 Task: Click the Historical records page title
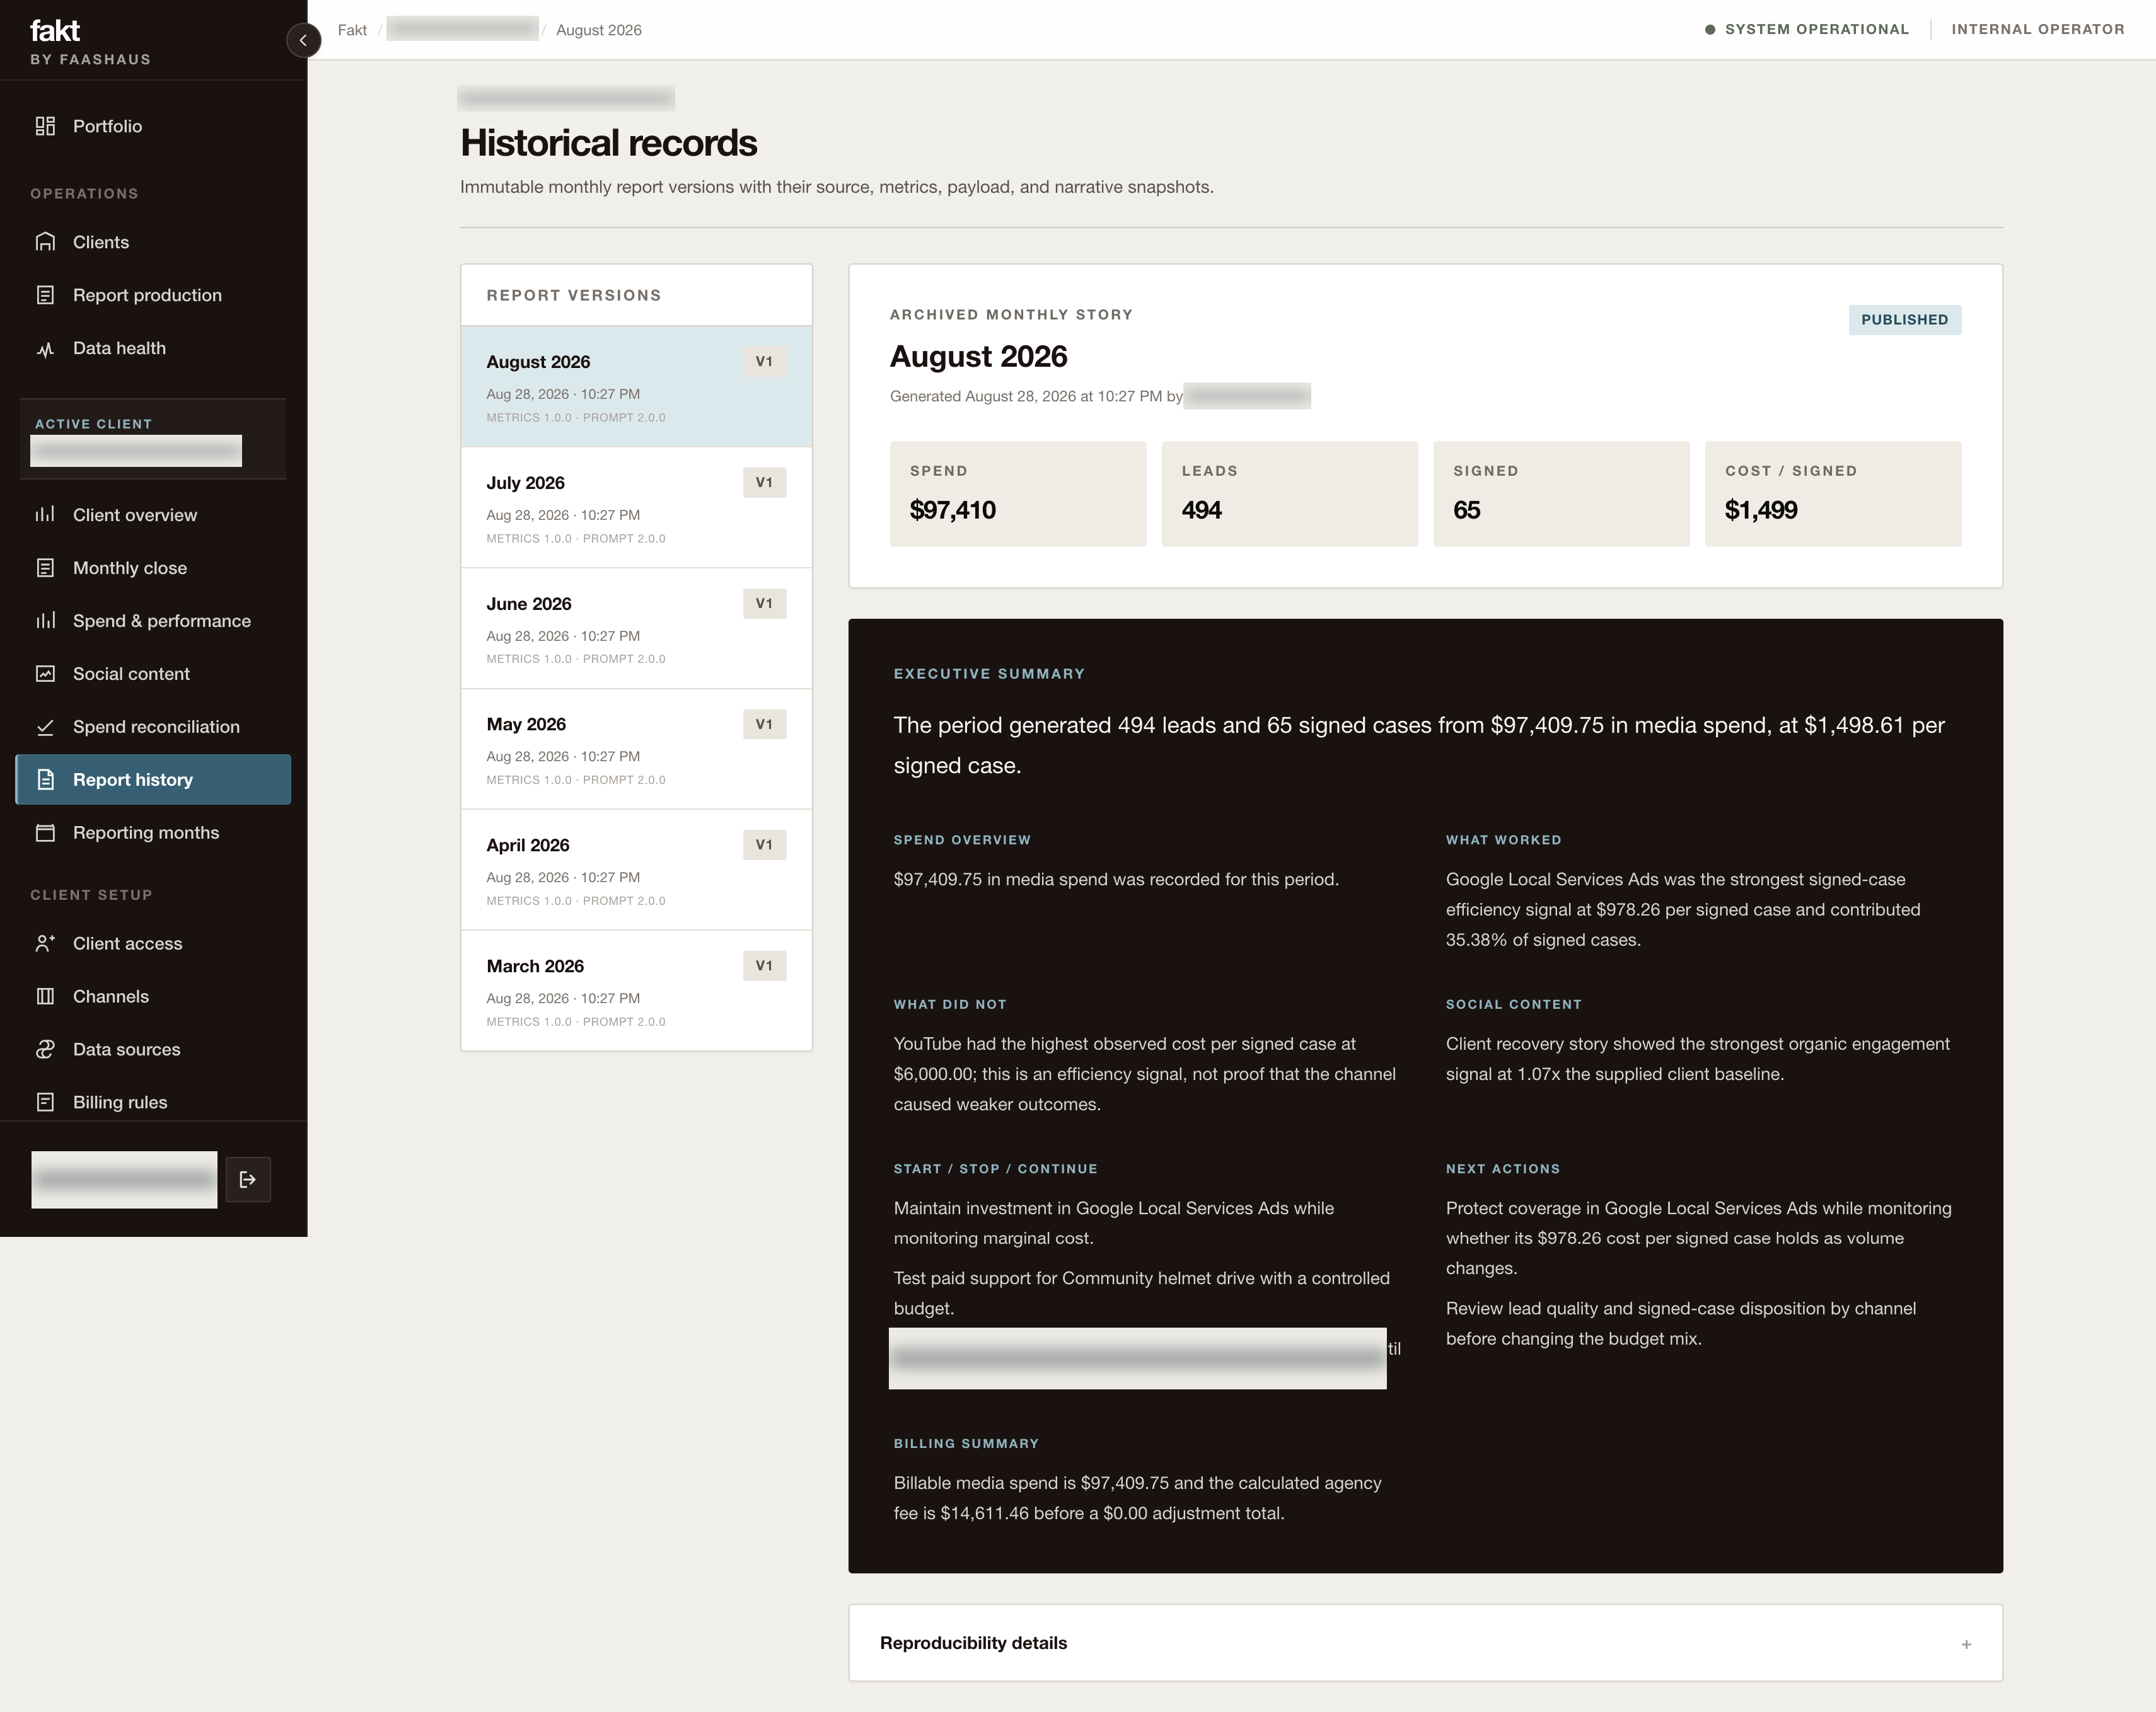[x=608, y=143]
